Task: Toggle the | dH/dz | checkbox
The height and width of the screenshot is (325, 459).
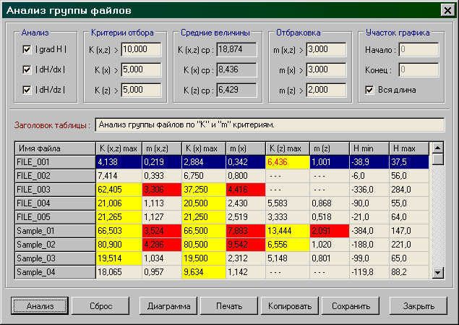Action: pyautogui.click(x=27, y=90)
